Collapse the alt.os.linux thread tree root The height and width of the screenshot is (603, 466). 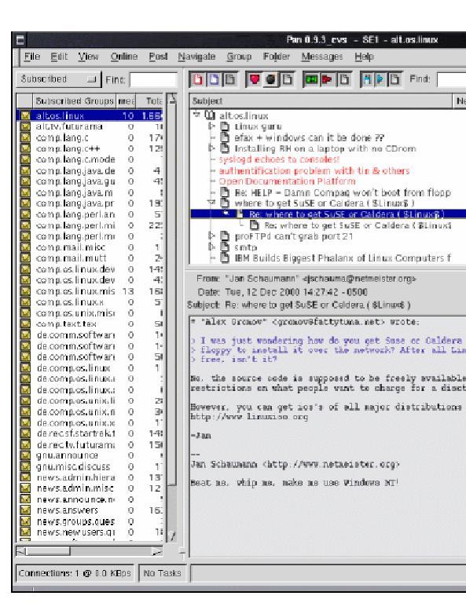pyautogui.click(x=197, y=114)
